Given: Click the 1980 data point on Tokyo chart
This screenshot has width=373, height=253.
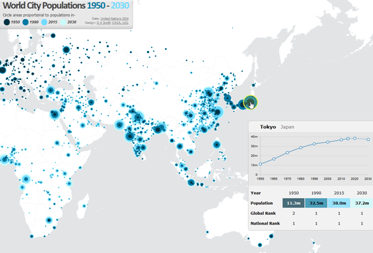Looking at the screenshot, I should [301, 147].
